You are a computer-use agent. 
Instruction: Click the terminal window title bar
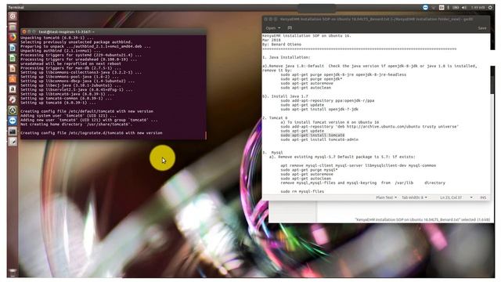[114, 31]
